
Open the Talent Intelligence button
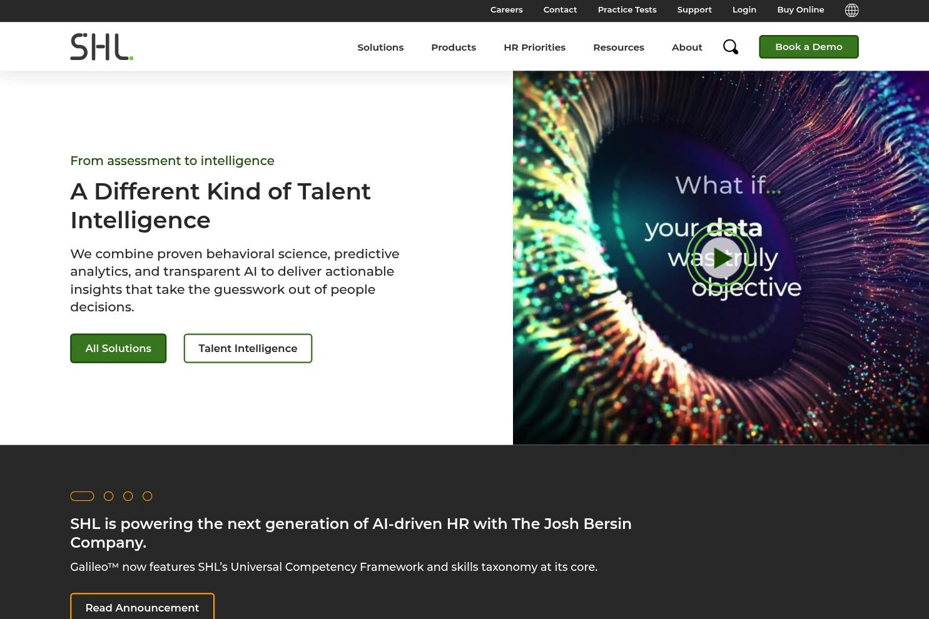(248, 348)
